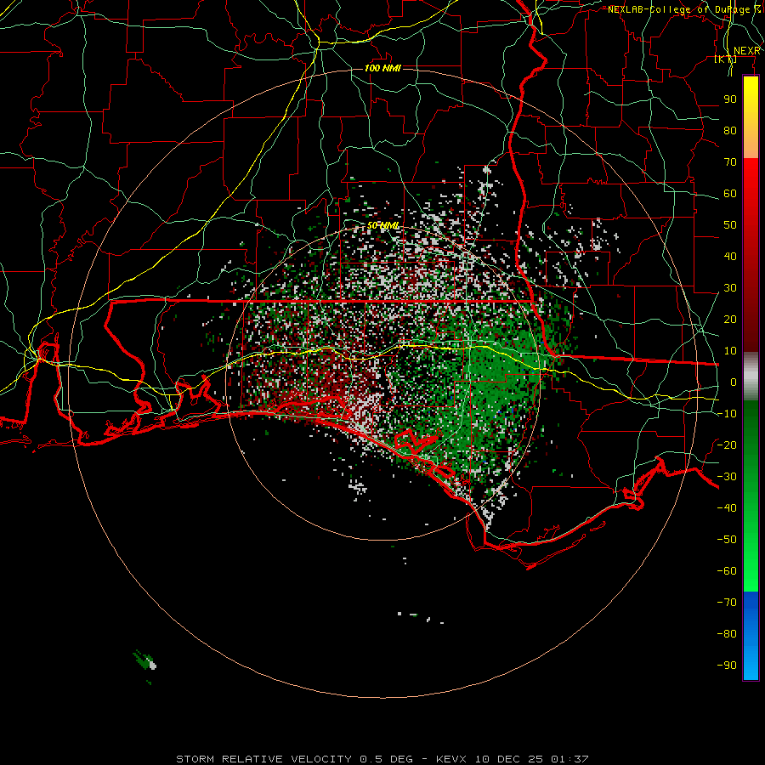Screen dimensions: 765x765
Task: Click the positive 50 value on the velocity scale
Action: (x=730, y=225)
